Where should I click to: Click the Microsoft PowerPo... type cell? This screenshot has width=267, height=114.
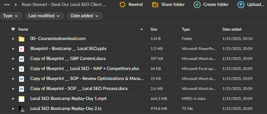click(x=199, y=49)
